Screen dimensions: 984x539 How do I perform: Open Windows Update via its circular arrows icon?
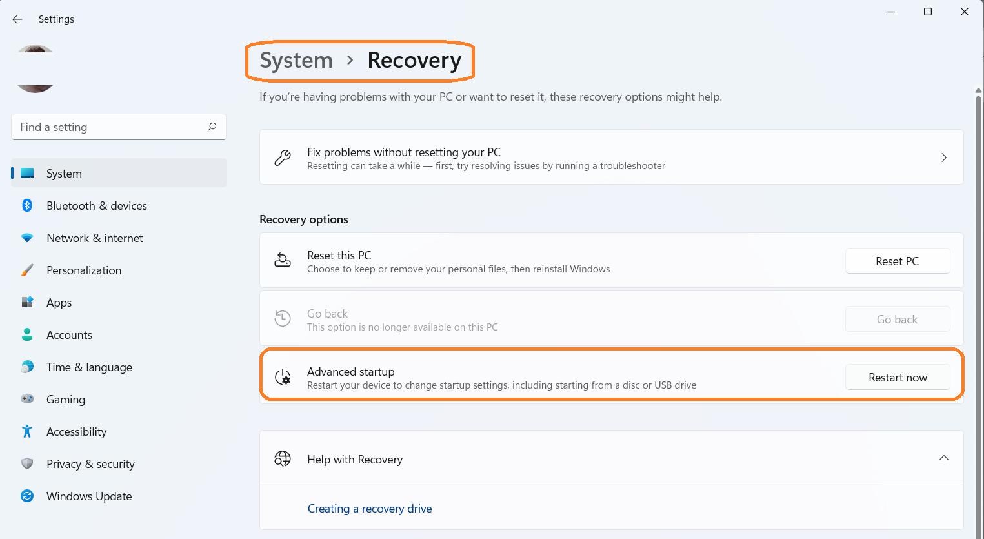[x=27, y=496]
